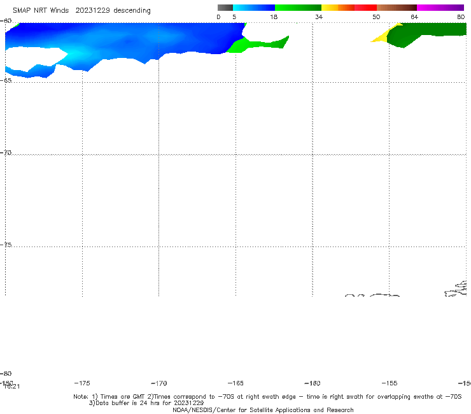This screenshot has height=414, width=471.
Task: Click the longitude label '-155'
Action: click(x=390, y=383)
